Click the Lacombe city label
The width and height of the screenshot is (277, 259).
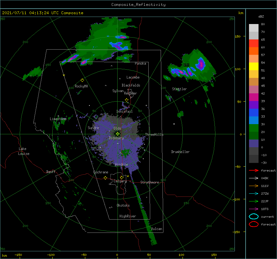tap(133, 77)
